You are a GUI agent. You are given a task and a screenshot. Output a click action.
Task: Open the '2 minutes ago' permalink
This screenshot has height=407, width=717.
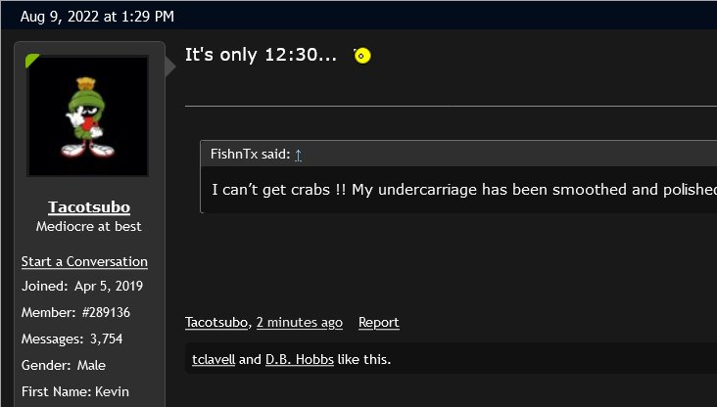coord(300,323)
